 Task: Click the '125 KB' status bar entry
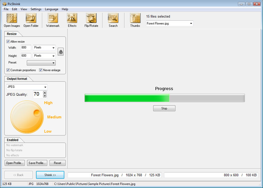click(x=7, y=184)
